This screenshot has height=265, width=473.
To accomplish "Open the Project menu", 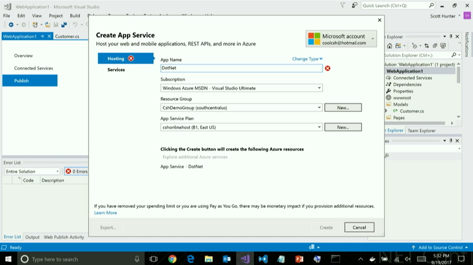I will pyautogui.click(x=55, y=16).
